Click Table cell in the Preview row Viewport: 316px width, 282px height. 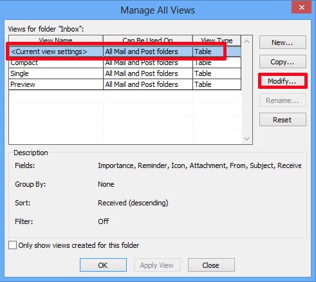pyautogui.click(x=217, y=84)
